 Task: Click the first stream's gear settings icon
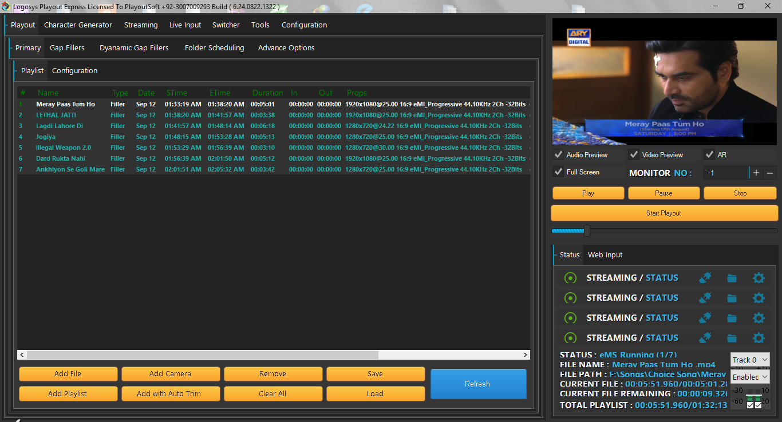pyautogui.click(x=759, y=278)
